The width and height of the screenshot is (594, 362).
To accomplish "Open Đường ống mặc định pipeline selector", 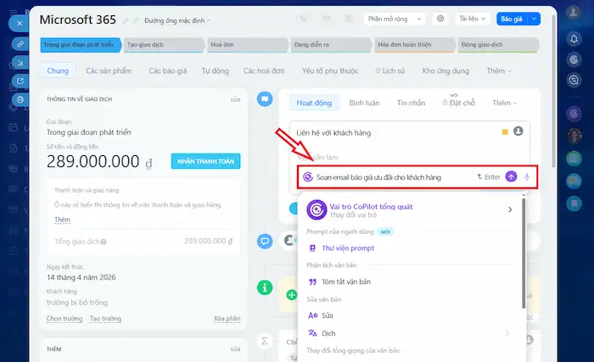I will pyautogui.click(x=177, y=20).
